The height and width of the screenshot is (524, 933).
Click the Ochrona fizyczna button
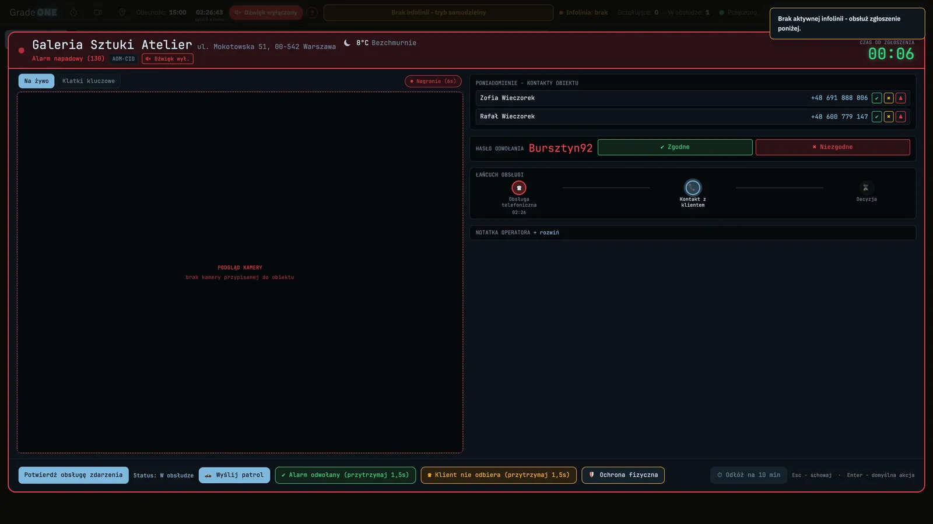[623, 475]
